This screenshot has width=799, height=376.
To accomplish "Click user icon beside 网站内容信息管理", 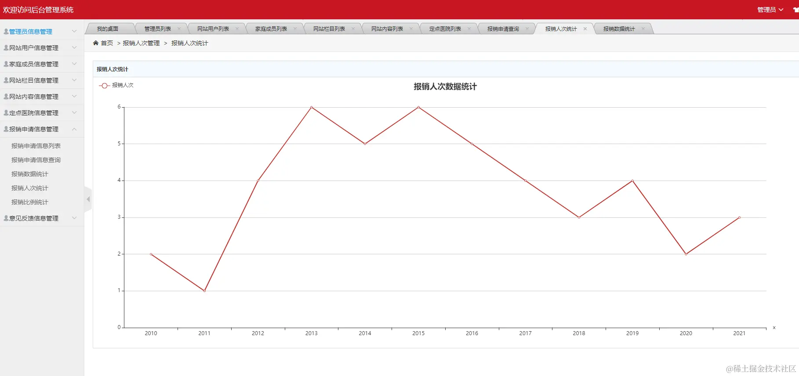I will click(x=6, y=97).
